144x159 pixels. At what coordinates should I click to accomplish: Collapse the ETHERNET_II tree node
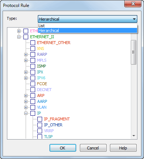[19, 37]
